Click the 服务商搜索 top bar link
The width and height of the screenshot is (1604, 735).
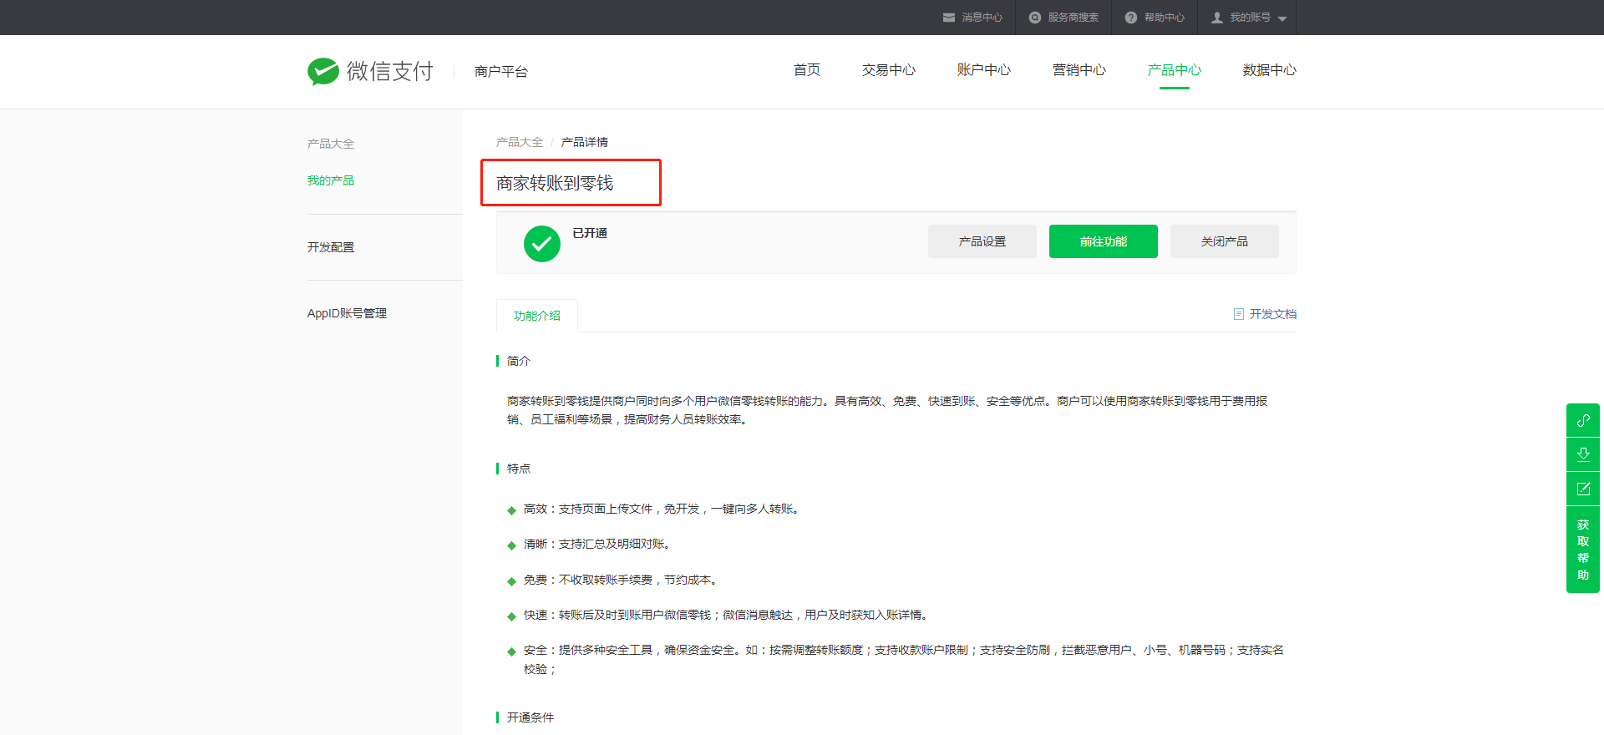pos(1074,18)
